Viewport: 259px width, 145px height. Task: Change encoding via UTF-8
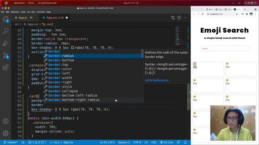pos(137,142)
